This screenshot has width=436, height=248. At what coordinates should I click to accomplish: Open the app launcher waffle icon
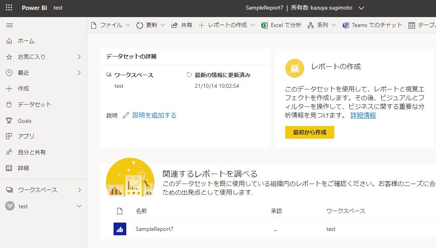[9, 8]
